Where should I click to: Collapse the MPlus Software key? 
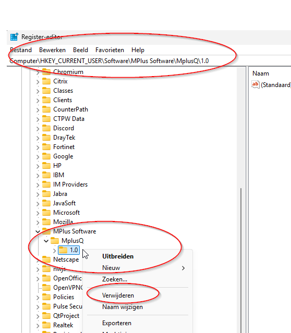[38, 231]
